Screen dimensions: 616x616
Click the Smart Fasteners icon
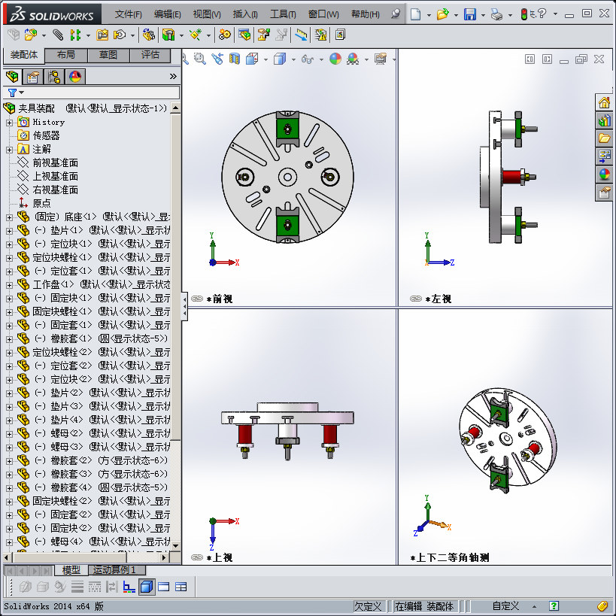pos(102,35)
